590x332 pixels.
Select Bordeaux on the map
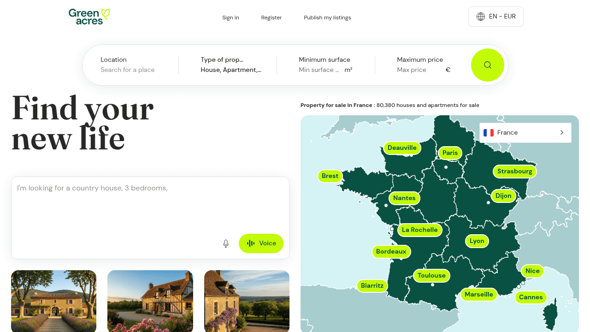[391, 252]
